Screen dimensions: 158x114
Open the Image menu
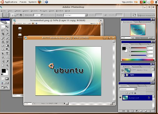18,11
